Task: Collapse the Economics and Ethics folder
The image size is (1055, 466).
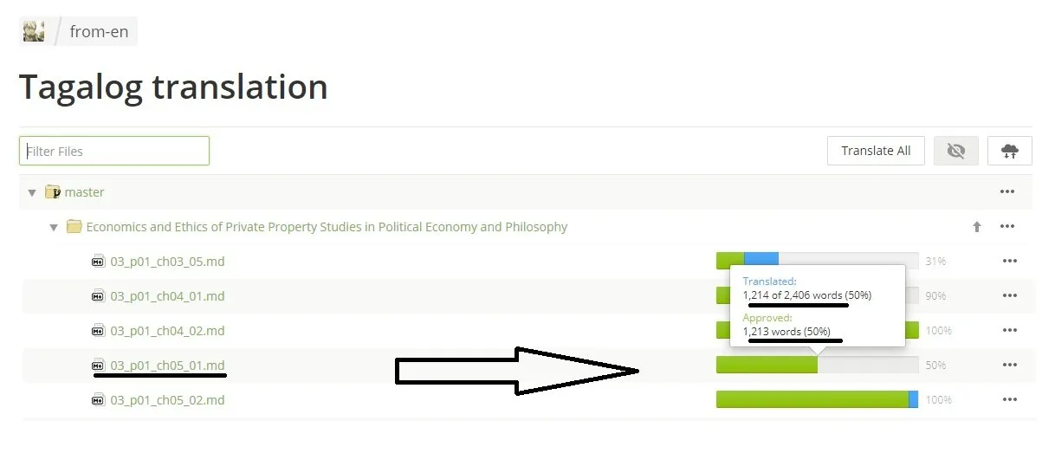Action: [x=54, y=228]
